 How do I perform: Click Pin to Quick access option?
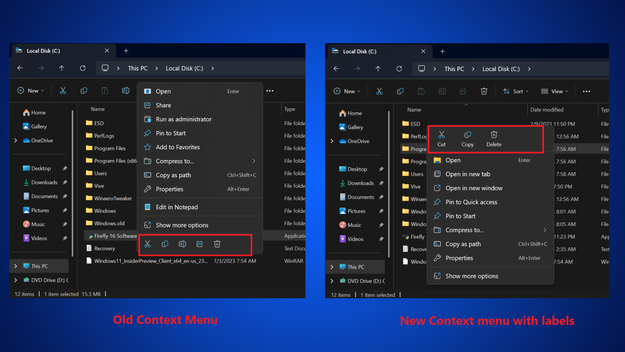click(471, 201)
